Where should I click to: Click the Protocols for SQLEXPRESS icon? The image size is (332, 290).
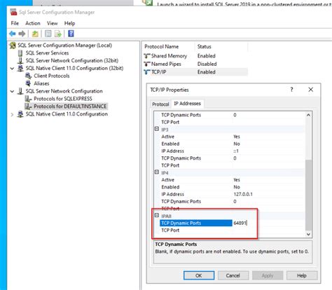tap(28, 99)
